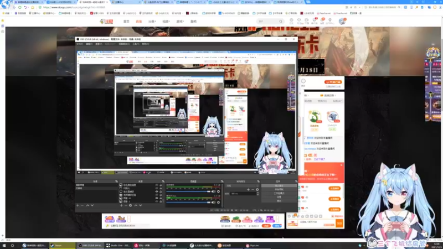The width and height of the screenshot is (443, 249).
Task: Click the orange PC客户端 button
Action: [333, 82]
